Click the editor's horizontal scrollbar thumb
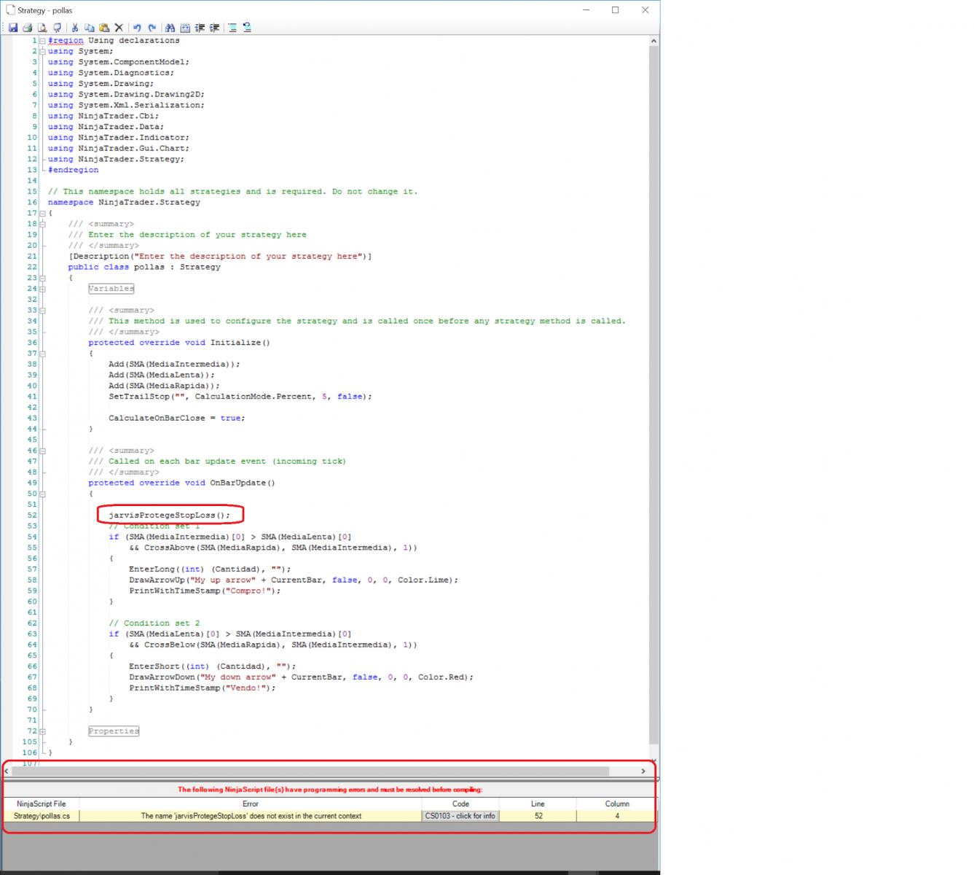The image size is (974, 875). 311,771
